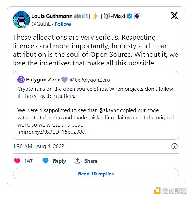Open the tweet info circle icon

pos(175,146)
